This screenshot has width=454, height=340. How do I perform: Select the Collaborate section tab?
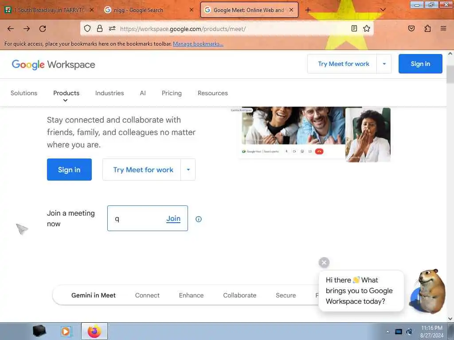tap(239, 295)
